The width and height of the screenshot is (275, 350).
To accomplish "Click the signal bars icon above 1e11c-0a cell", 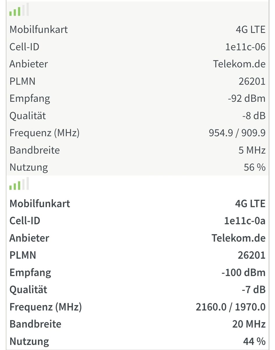I will click(x=19, y=184).
